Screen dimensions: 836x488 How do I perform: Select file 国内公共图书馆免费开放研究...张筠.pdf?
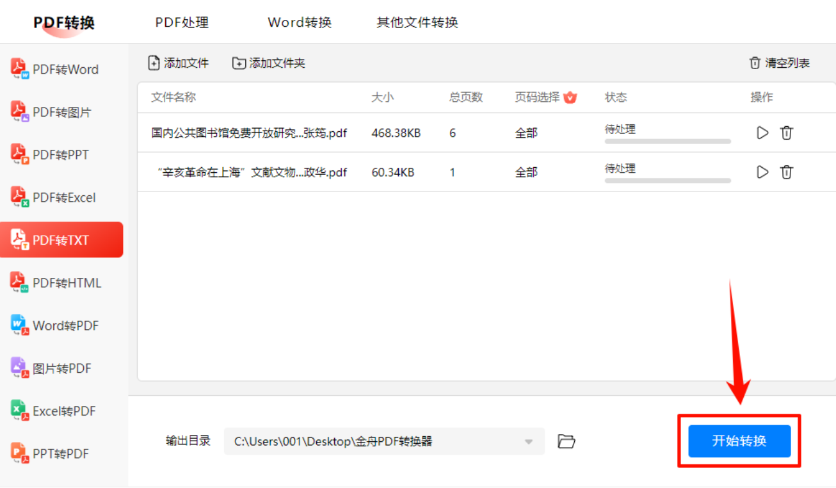click(250, 133)
